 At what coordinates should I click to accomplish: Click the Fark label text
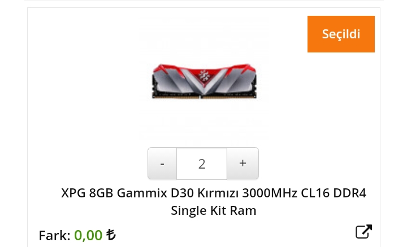[54, 235]
